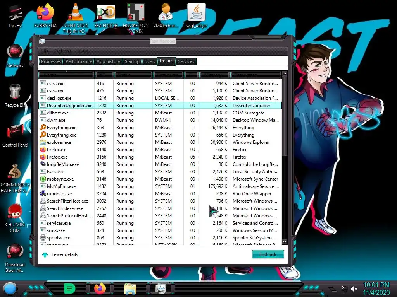Open the Services tab
This screenshot has height=297, width=397.
click(x=186, y=61)
